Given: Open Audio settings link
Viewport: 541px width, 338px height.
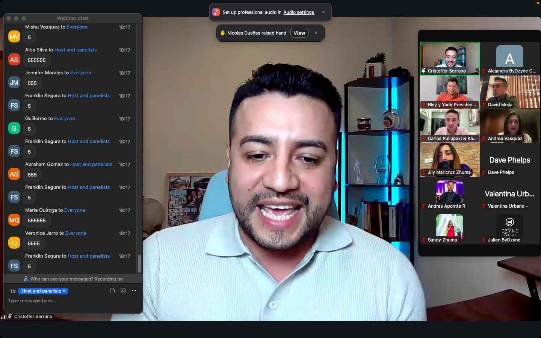Looking at the screenshot, I should [x=299, y=12].
